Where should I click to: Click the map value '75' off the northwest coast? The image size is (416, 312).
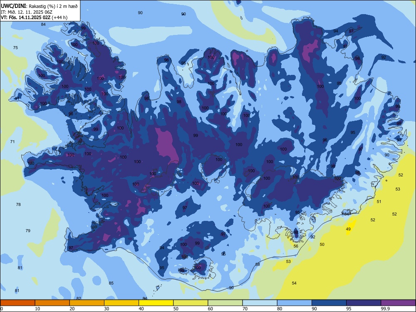click(16, 48)
